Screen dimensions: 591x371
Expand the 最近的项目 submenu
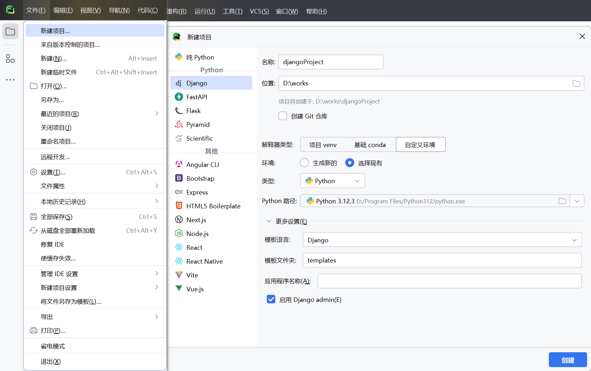[x=157, y=113]
